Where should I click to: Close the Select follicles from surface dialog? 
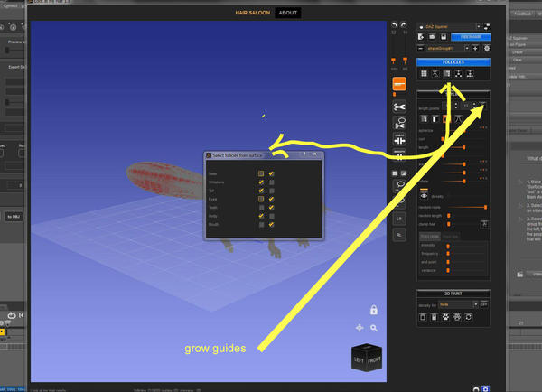click(315, 154)
